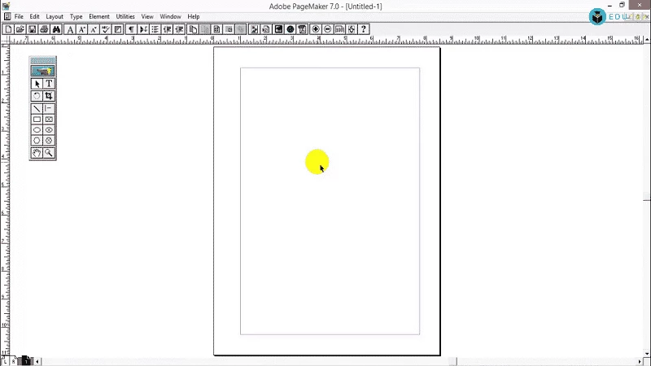Activate the Rectangle tool
The height and width of the screenshot is (366, 651).
click(37, 120)
